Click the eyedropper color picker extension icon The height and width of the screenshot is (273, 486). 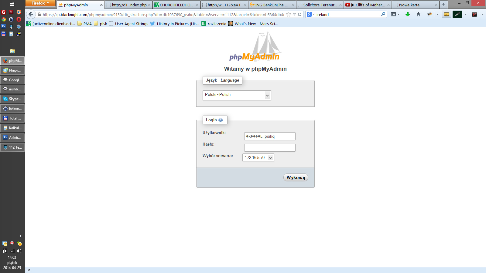[x=457, y=14]
